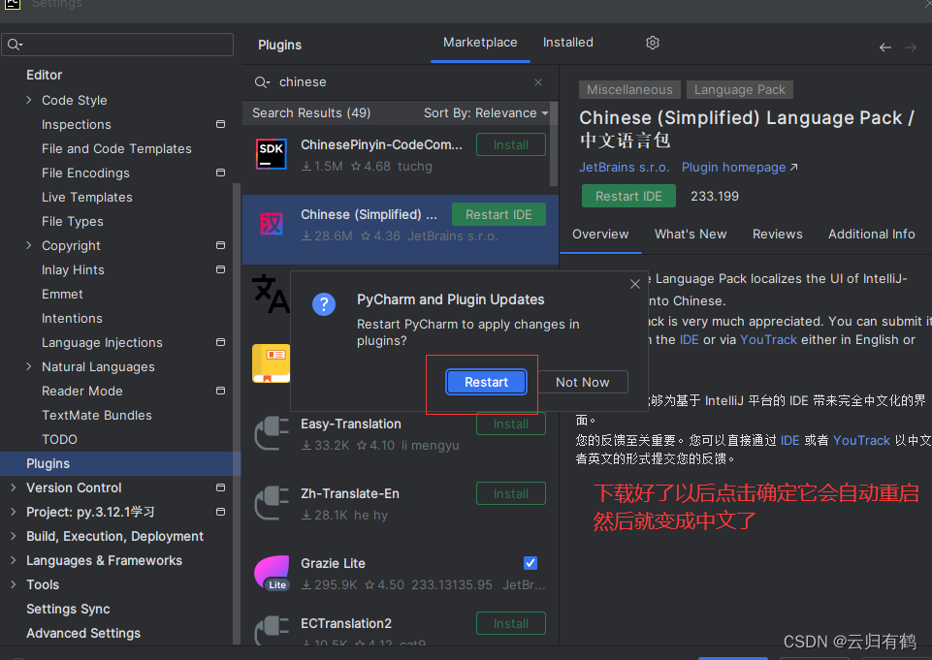Click the Miscellaneous tag
Screen dimensions: 932x660
pos(629,90)
